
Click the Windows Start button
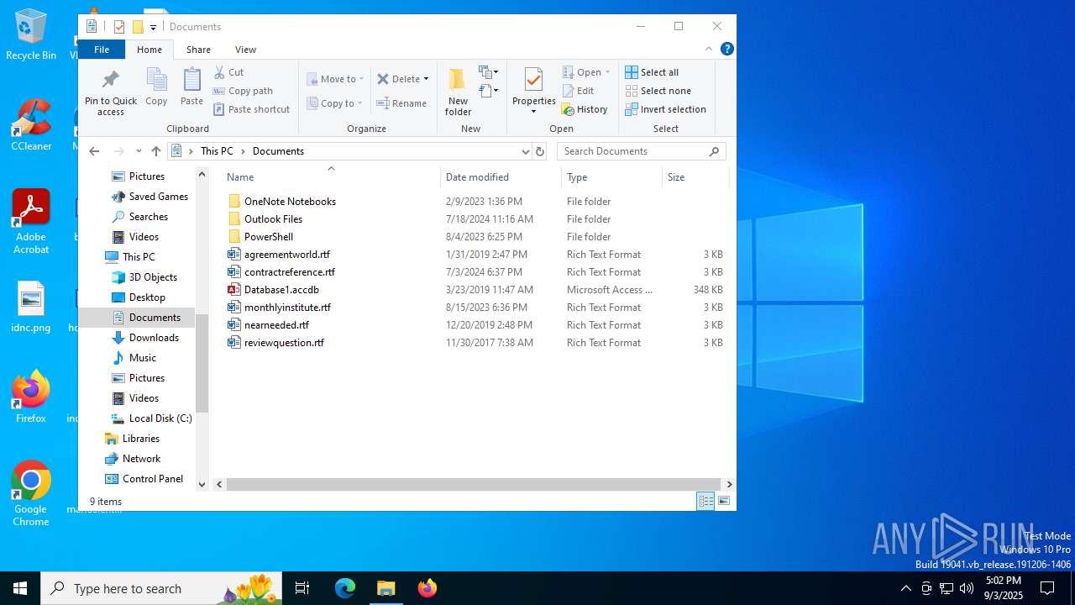[20, 588]
